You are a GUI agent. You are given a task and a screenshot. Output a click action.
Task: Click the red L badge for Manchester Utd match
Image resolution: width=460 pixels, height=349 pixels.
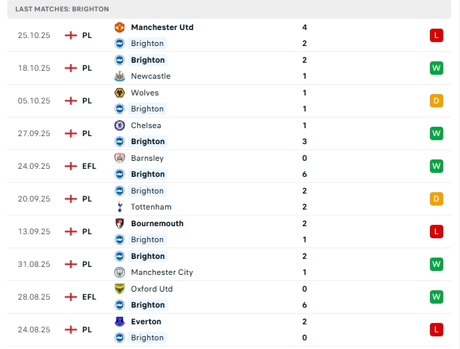(437, 35)
